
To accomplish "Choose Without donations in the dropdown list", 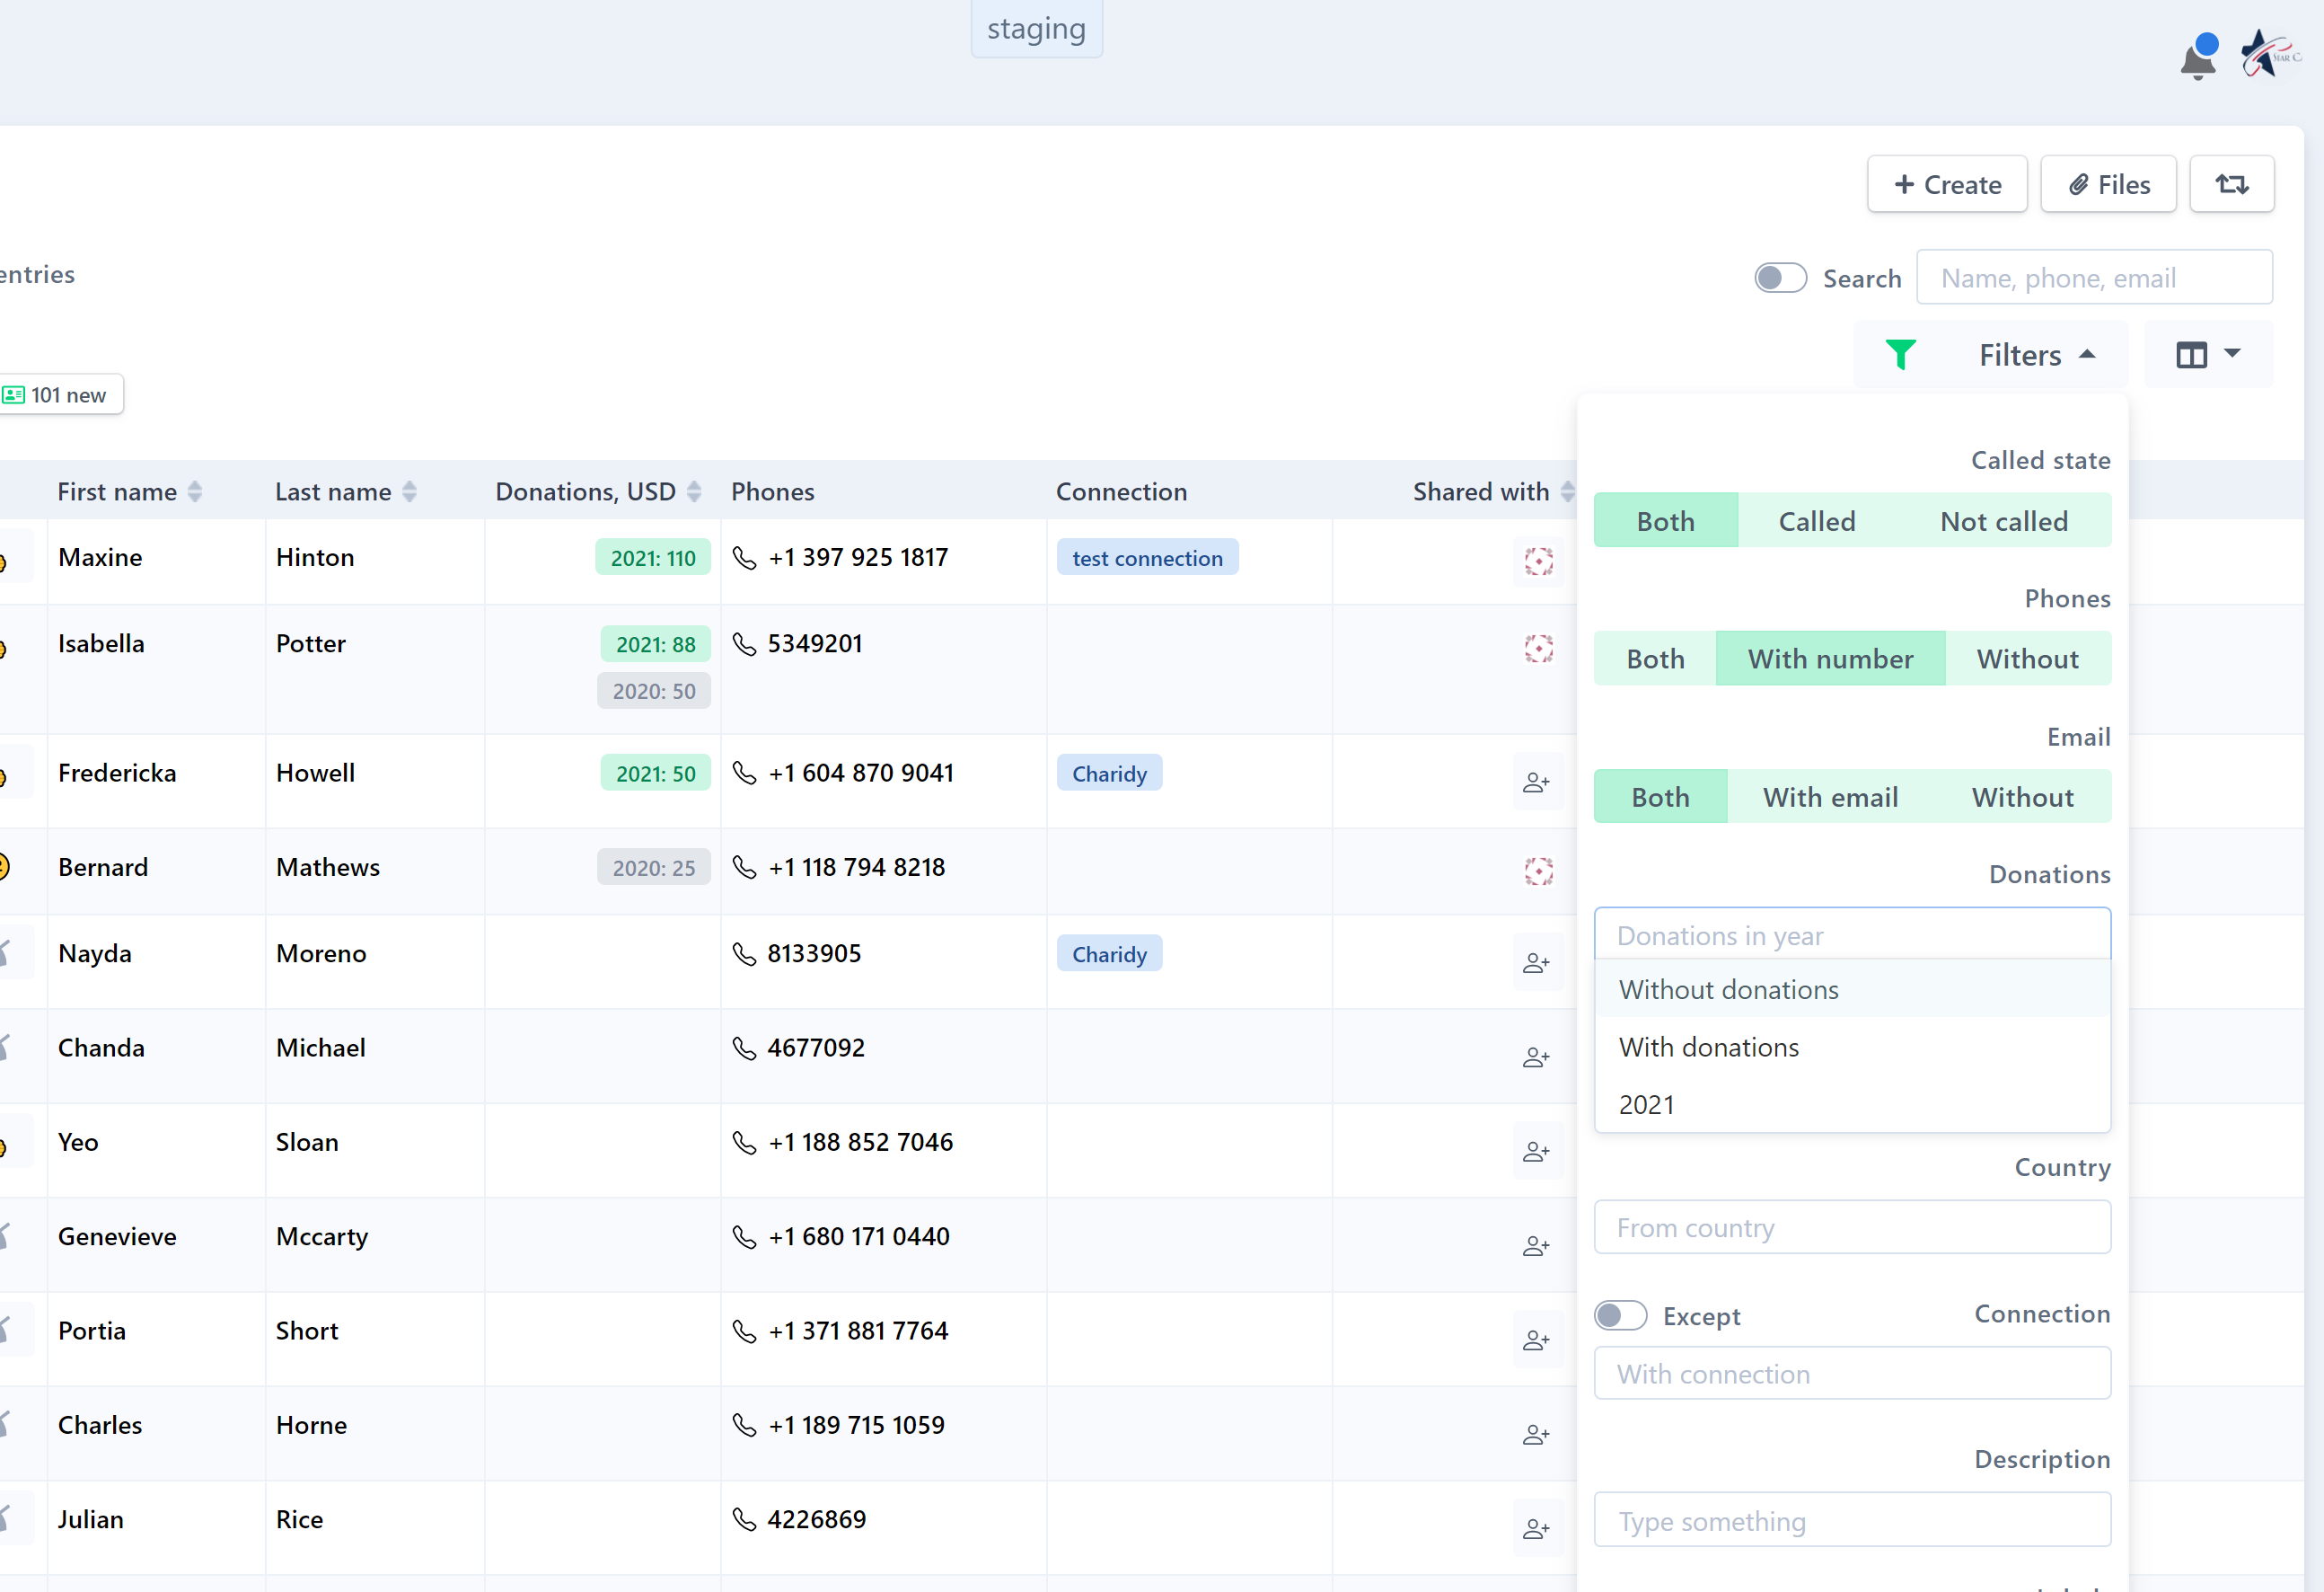I will point(1728,988).
